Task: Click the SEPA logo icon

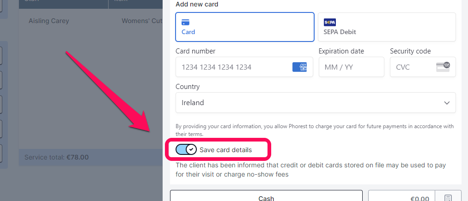Action: [330, 22]
